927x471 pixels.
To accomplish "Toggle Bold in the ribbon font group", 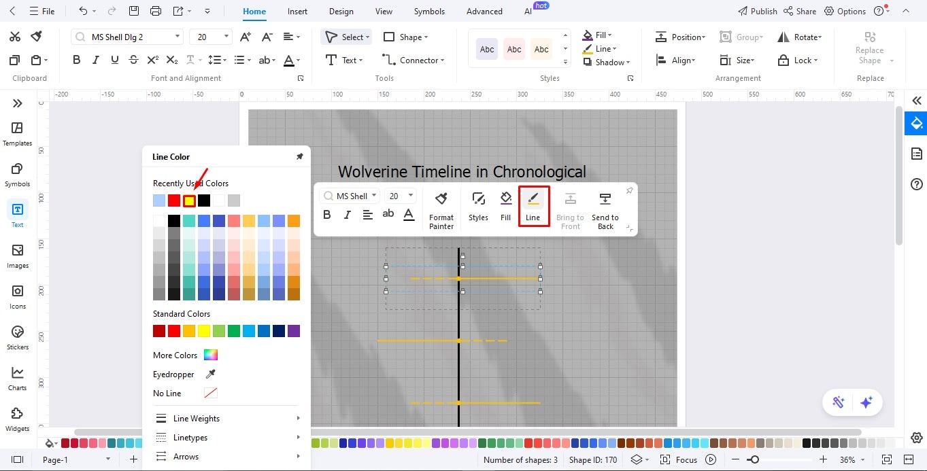I will click(77, 60).
